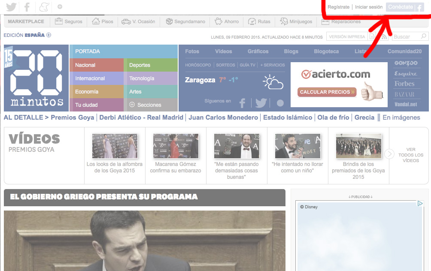Show next videos with the carousel arrow
This screenshot has height=271, width=431.
click(x=389, y=154)
